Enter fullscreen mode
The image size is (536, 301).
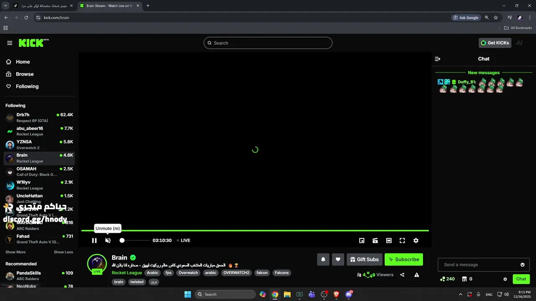(x=402, y=240)
